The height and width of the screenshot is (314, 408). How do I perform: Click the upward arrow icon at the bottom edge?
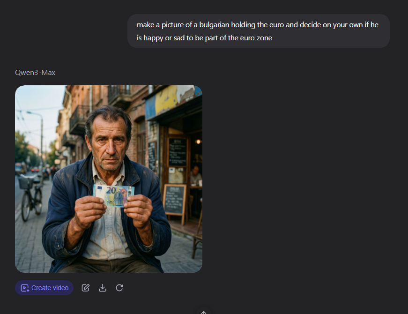click(204, 312)
